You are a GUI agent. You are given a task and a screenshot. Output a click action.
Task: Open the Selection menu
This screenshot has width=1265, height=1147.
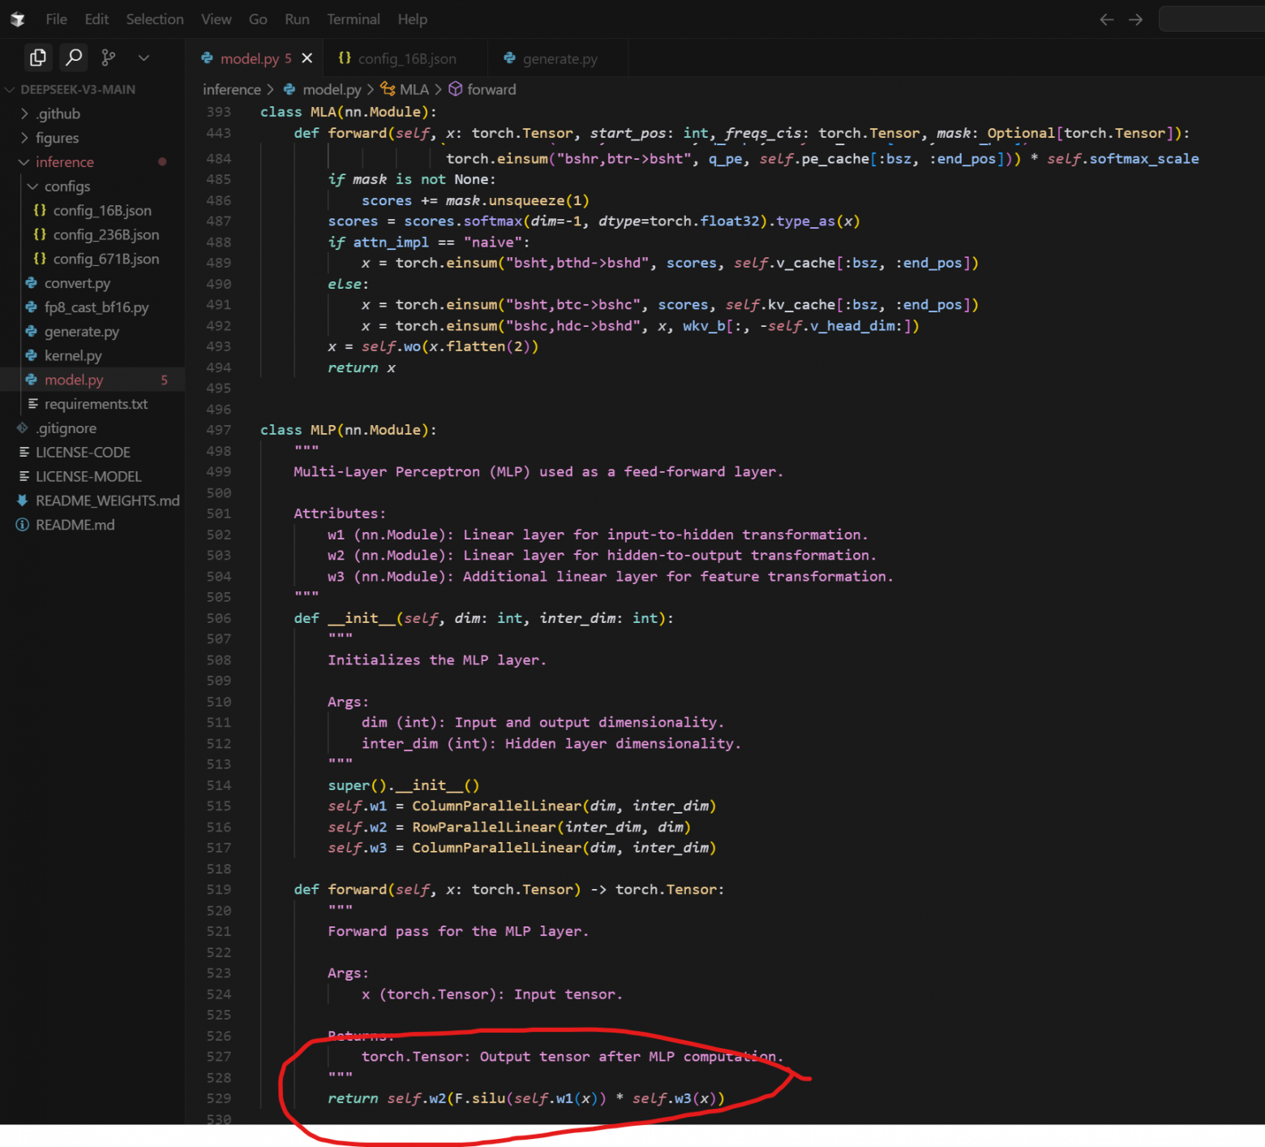pyautogui.click(x=154, y=19)
